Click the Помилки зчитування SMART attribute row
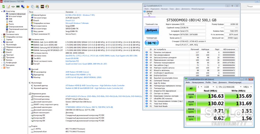This screenshot has width=260, height=134. (x=191, y=52)
